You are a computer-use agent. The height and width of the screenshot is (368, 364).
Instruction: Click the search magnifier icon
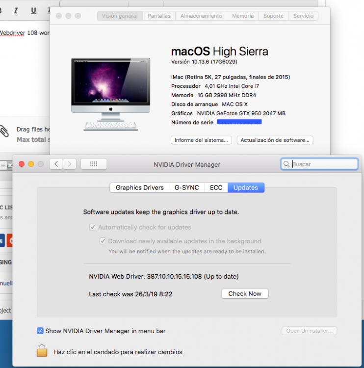[x=286, y=164]
